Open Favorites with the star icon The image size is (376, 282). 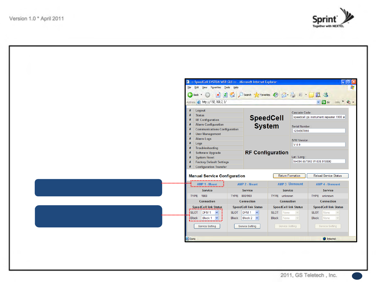[256, 95]
